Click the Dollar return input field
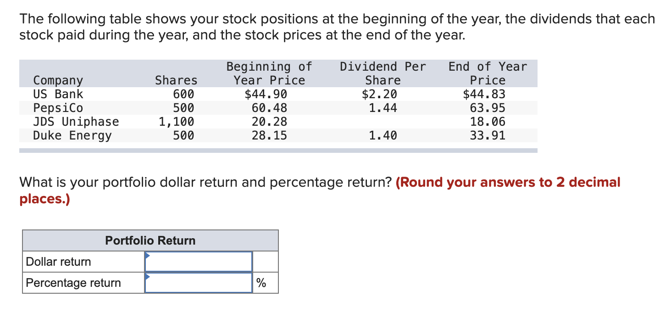 tap(198, 261)
